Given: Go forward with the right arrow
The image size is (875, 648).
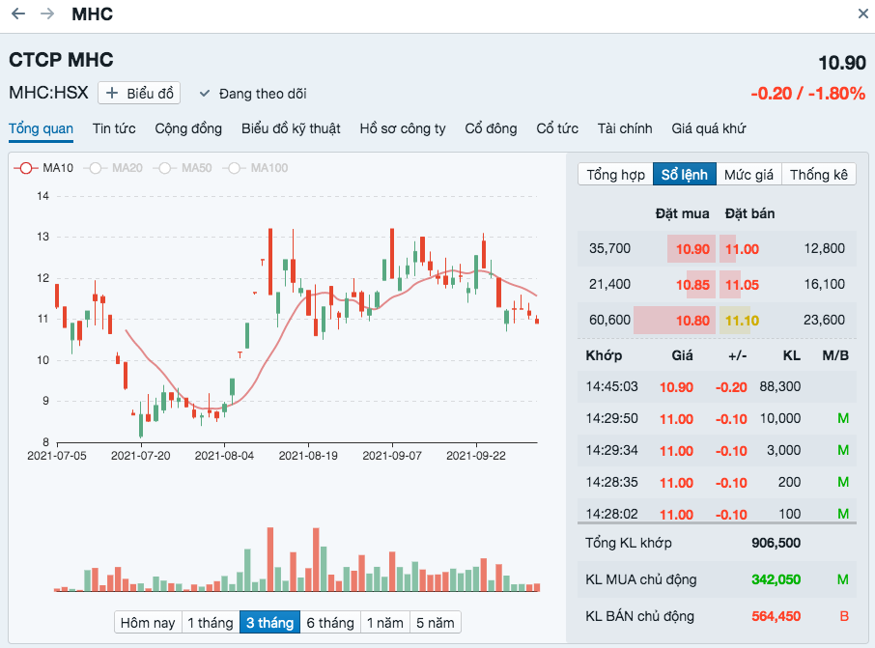Looking at the screenshot, I should (x=47, y=14).
